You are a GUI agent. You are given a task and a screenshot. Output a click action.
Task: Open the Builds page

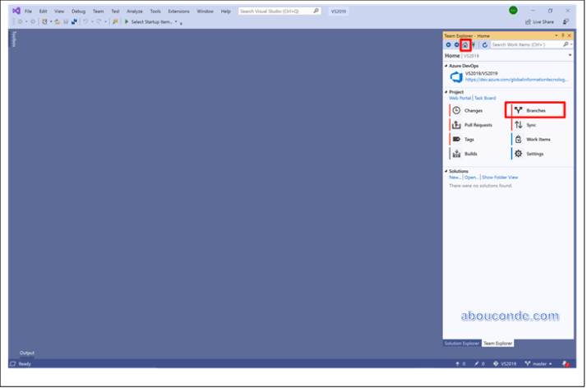(x=470, y=154)
